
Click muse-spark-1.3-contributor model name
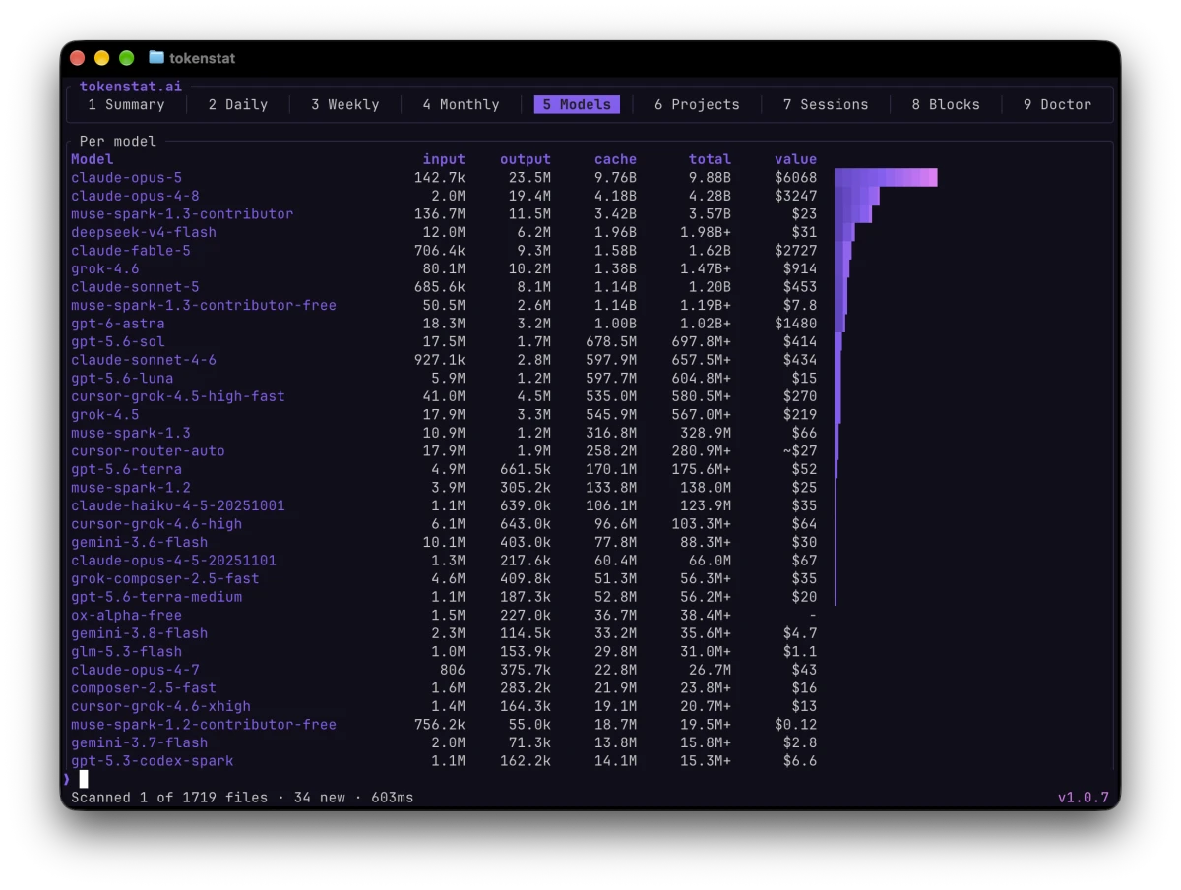(182, 214)
